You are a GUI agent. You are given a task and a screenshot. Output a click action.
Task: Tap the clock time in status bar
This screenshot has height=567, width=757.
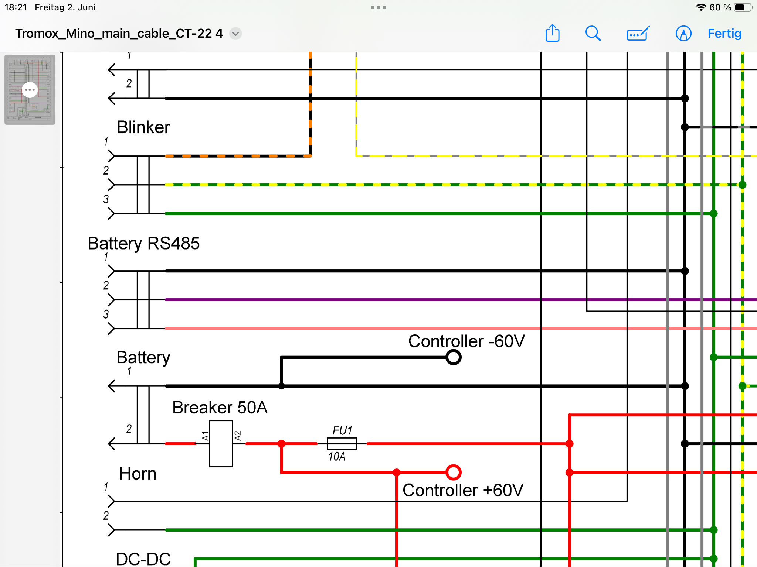(16, 7)
